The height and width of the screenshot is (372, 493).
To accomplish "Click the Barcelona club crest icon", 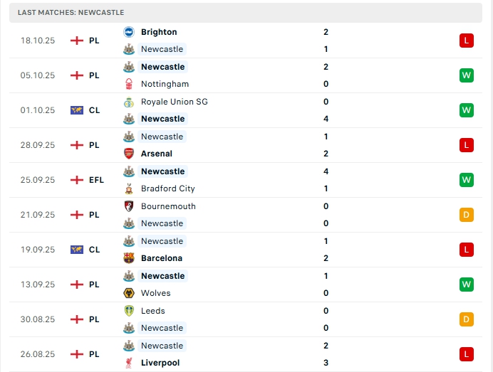I will coord(129,258).
